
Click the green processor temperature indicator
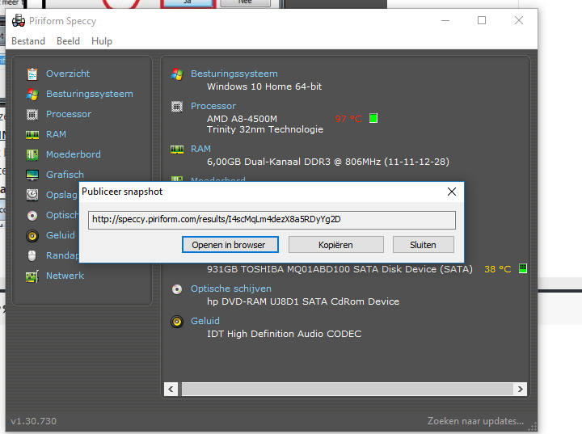[x=373, y=119]
